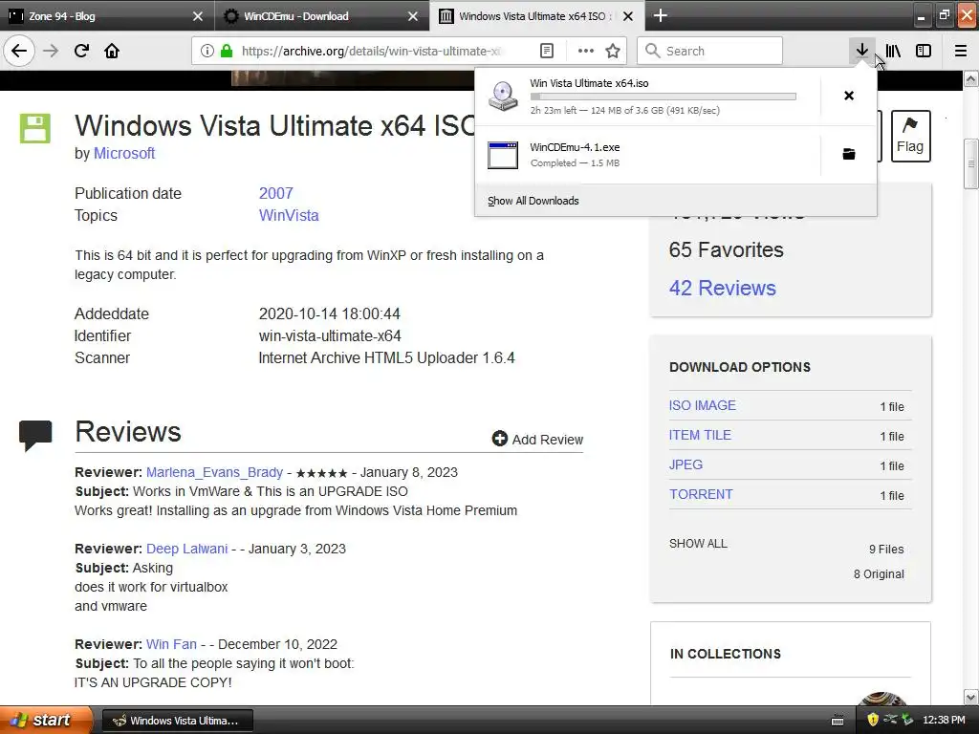Viewport: 979px width, 734px height.
Task: Open containing folder for WinCDEmu-4.1.exe
Action: [x=849, y=154]
